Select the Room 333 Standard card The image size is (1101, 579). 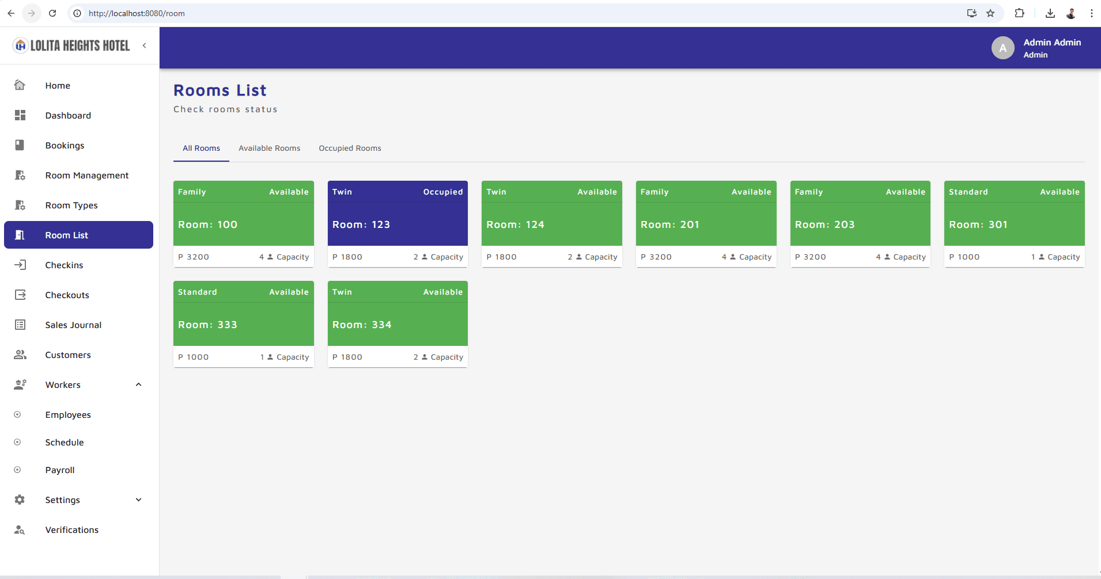243,324
